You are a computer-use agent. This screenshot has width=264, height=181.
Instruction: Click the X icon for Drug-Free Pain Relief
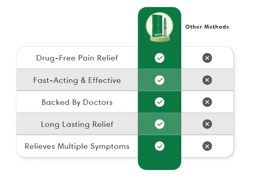pyautogui.click(x=207, y=58)
